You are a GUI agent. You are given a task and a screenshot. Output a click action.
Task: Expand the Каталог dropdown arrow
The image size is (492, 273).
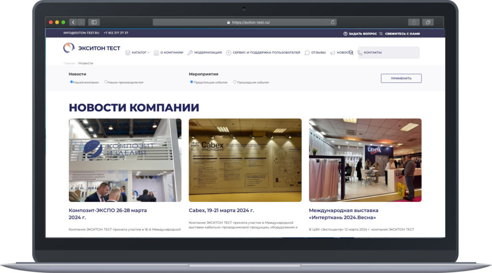[x=148, y=53]
